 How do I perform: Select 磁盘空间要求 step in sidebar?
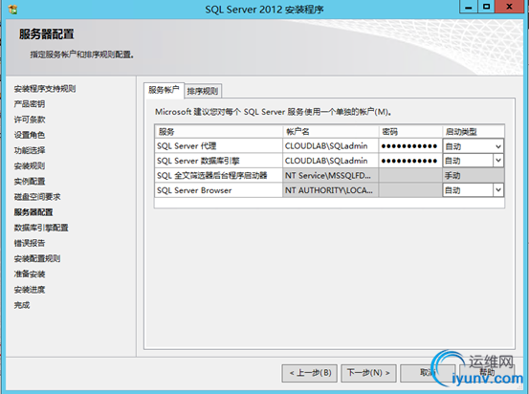coord(37,197)
